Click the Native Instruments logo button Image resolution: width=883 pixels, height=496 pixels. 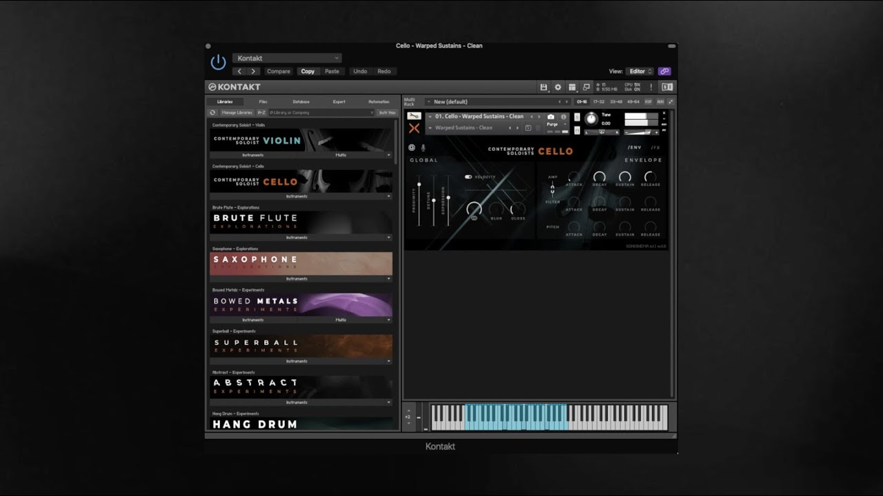(x=667, y=87)
